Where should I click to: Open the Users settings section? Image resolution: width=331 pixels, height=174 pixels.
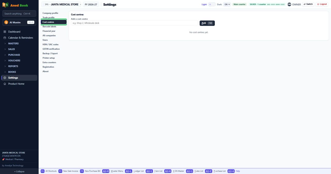[54, 40]
